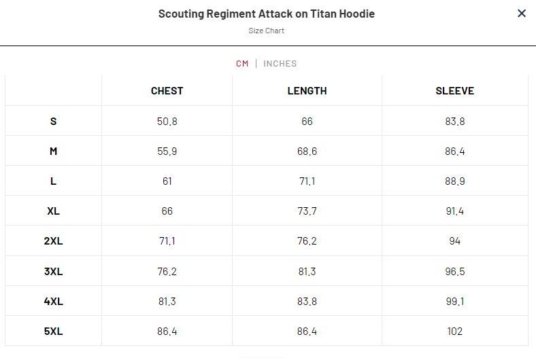
Task: Close the size chart dialog
Action: (x=522, y=14)
